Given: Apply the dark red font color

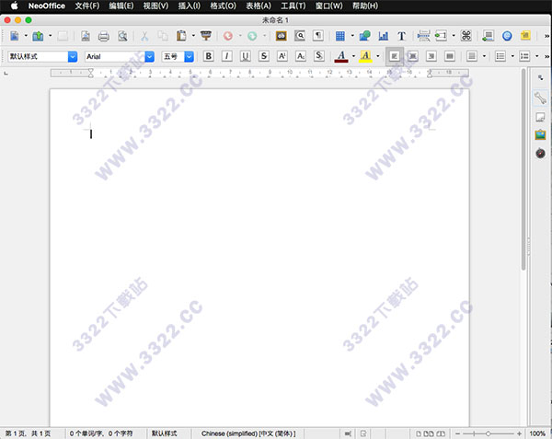Looking at the screenshot, I should coord(341,56).
